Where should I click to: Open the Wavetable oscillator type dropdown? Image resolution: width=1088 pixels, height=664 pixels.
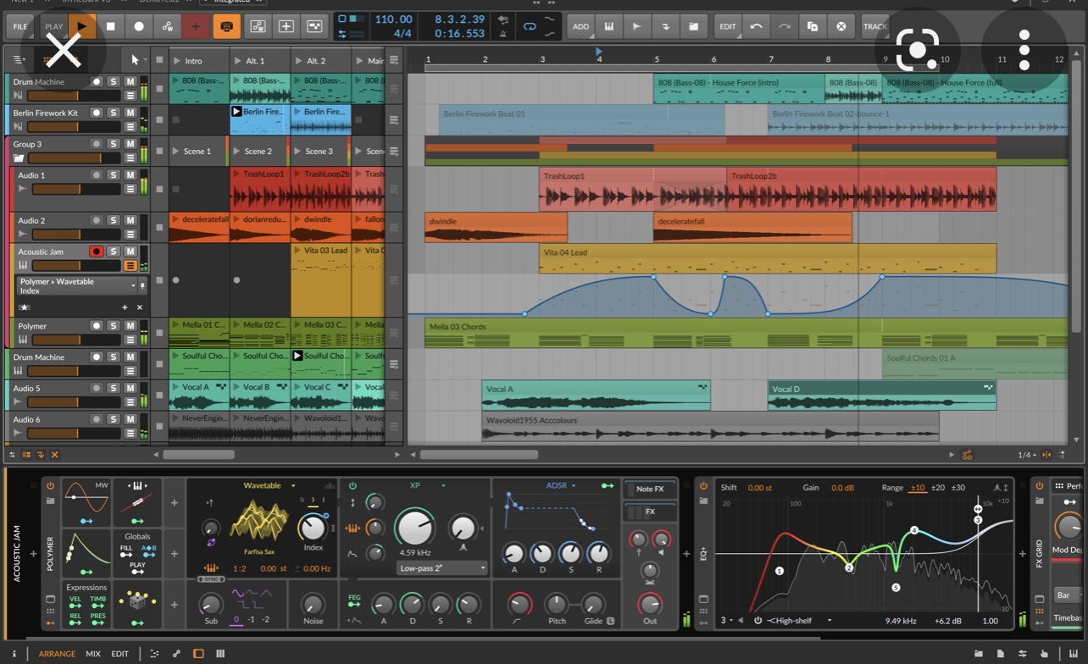pos(269,485)
